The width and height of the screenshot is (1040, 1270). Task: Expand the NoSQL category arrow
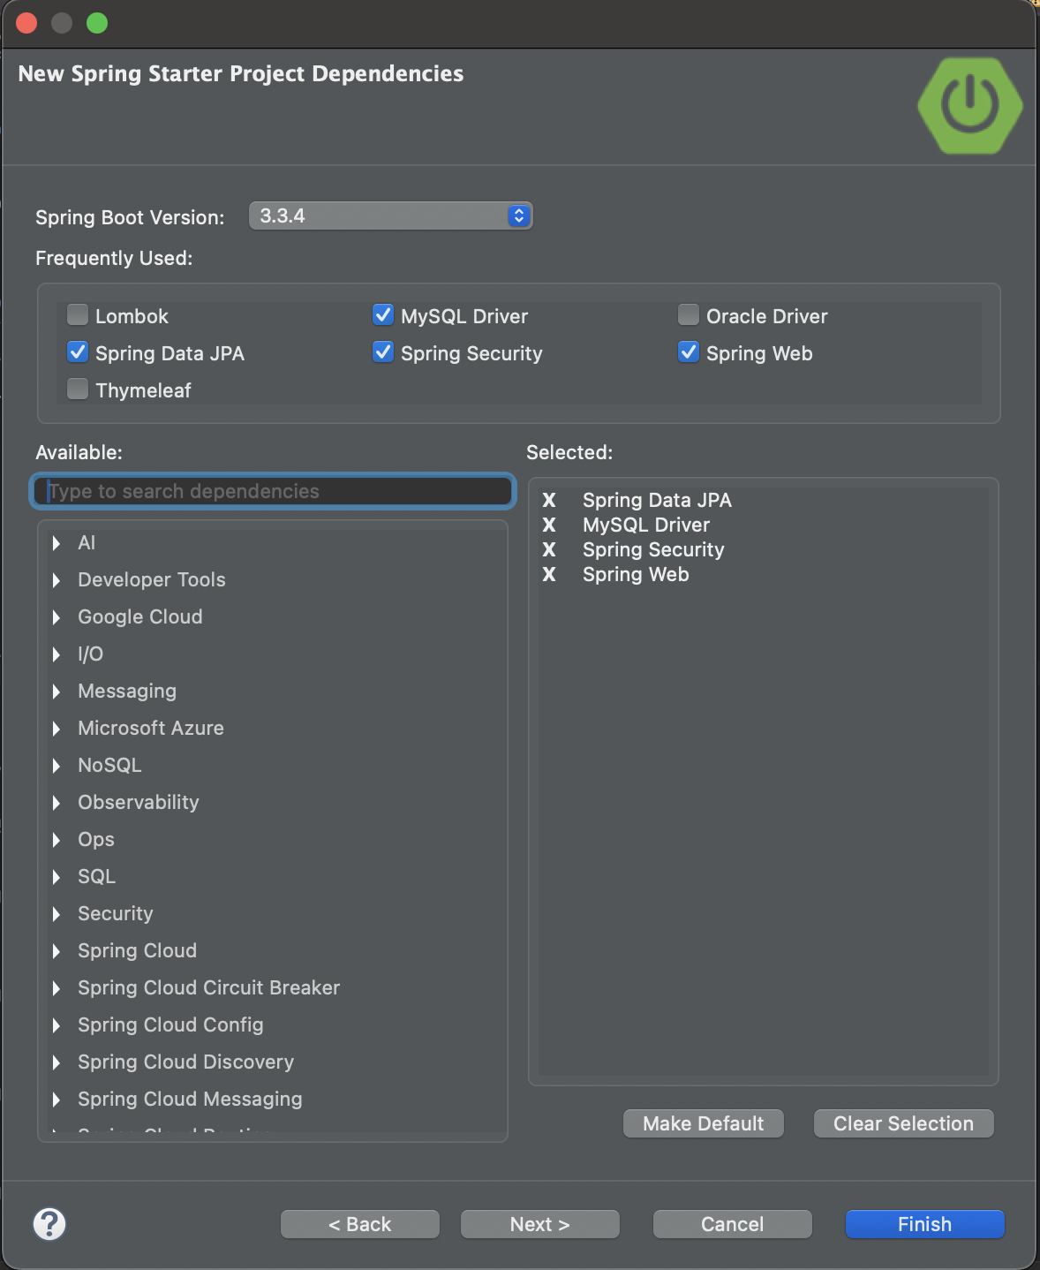(57, 766)
